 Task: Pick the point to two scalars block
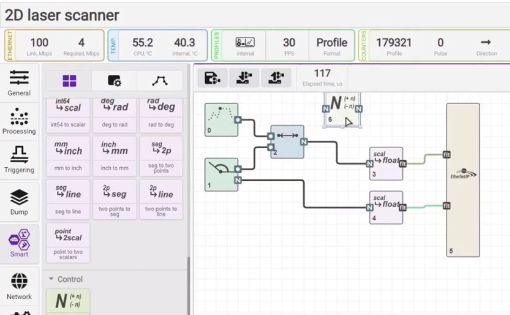click(68, 243)
